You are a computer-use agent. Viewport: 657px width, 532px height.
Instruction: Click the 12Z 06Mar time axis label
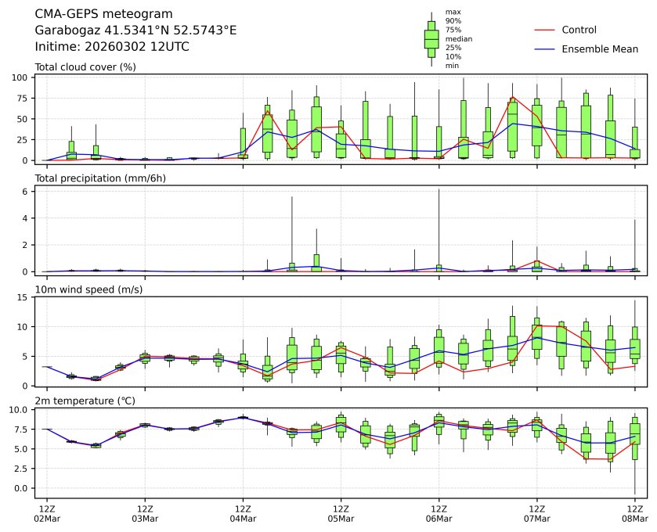pyautogui.click(x=439, y=513)
